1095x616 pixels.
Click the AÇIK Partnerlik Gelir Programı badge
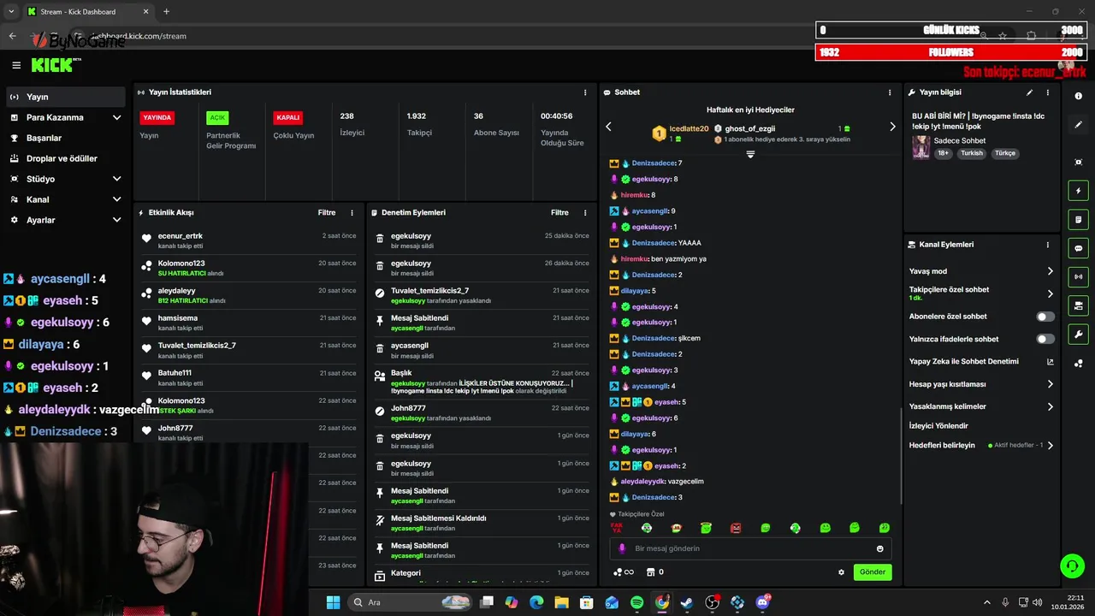click(x=217, y=118)
